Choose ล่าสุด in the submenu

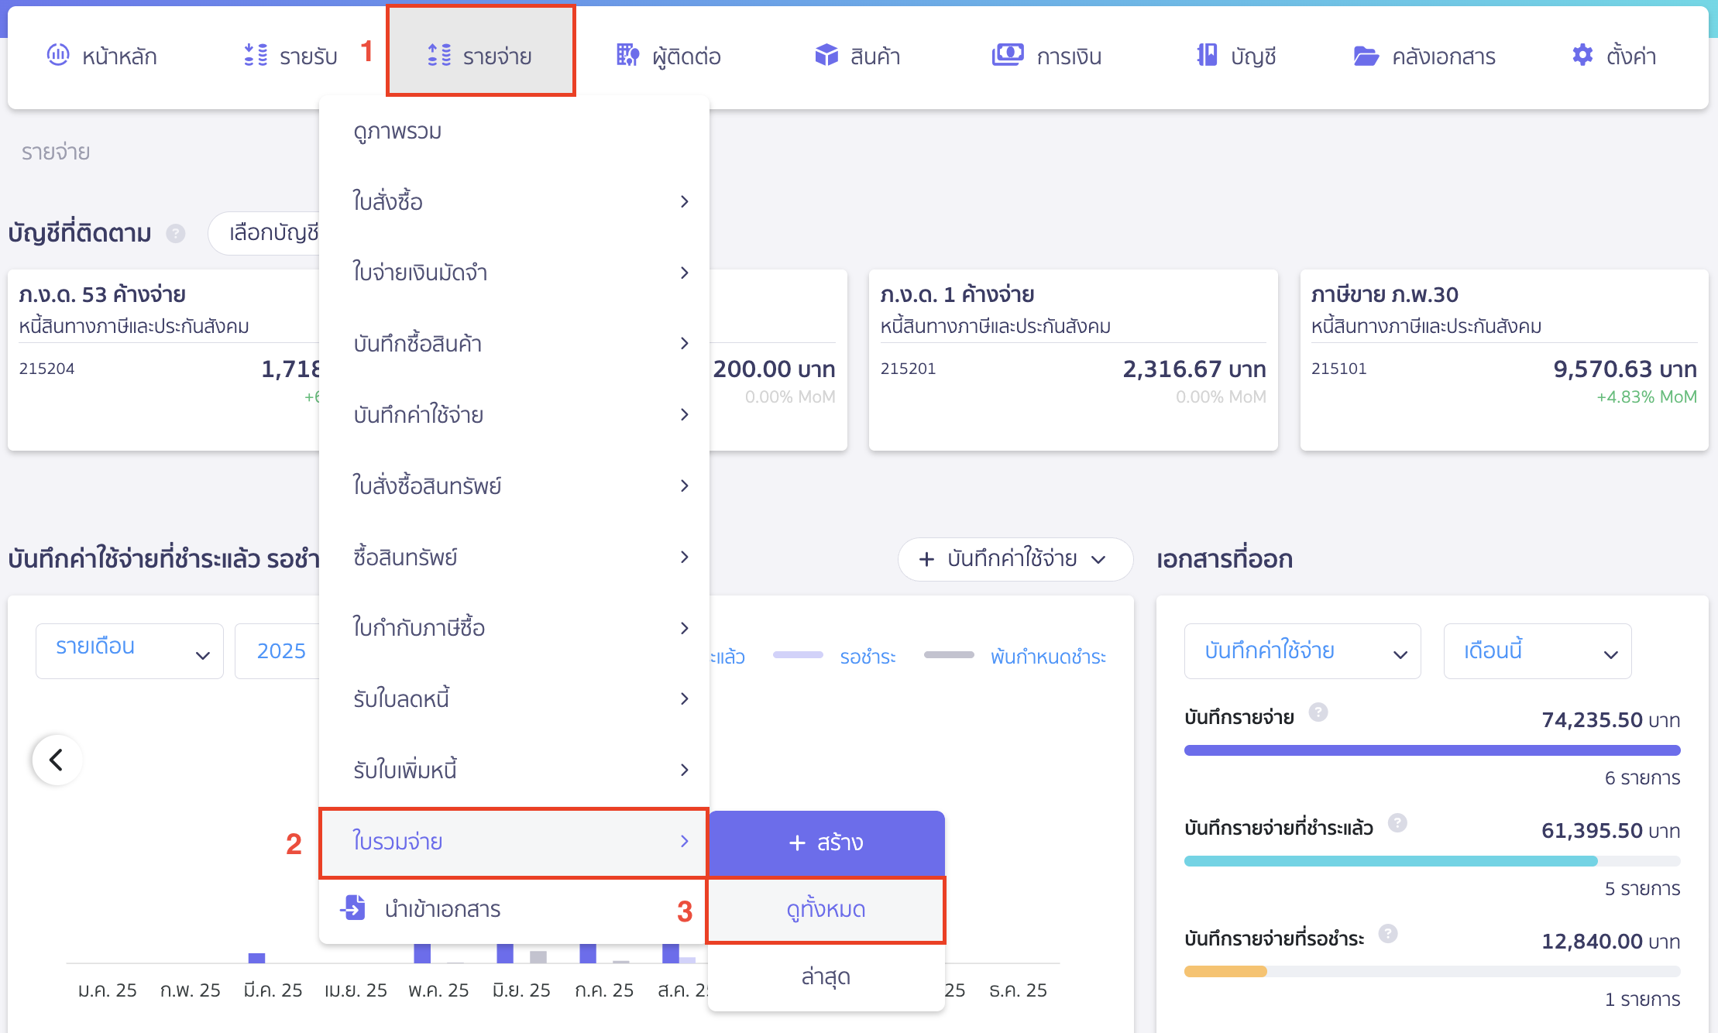(x=826, y=976)
